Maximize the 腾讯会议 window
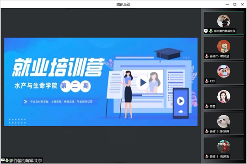Viewport: 247px width, 164px height. pos(235,5)
